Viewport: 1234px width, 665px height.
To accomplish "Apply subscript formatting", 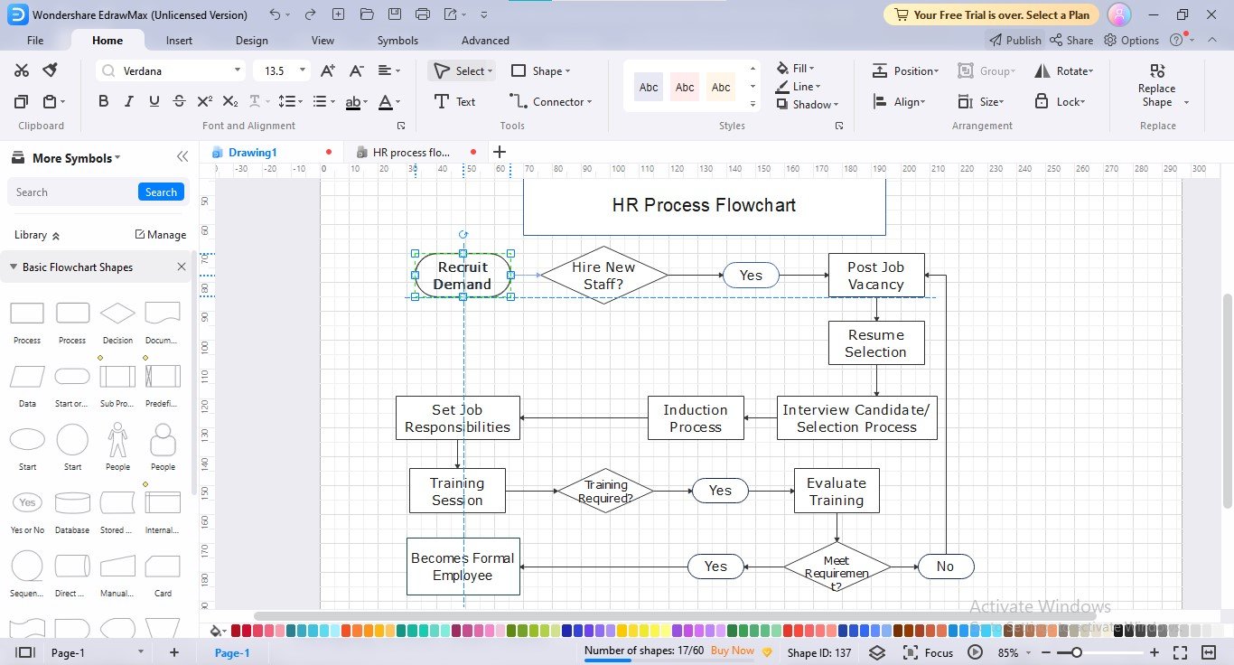I will pyautogui.click(x=230, y=101).
